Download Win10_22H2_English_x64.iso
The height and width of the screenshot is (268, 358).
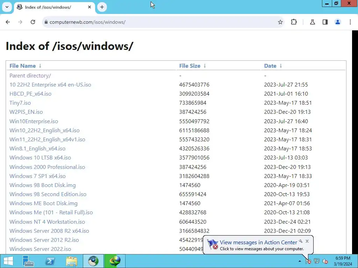point(44,131)
